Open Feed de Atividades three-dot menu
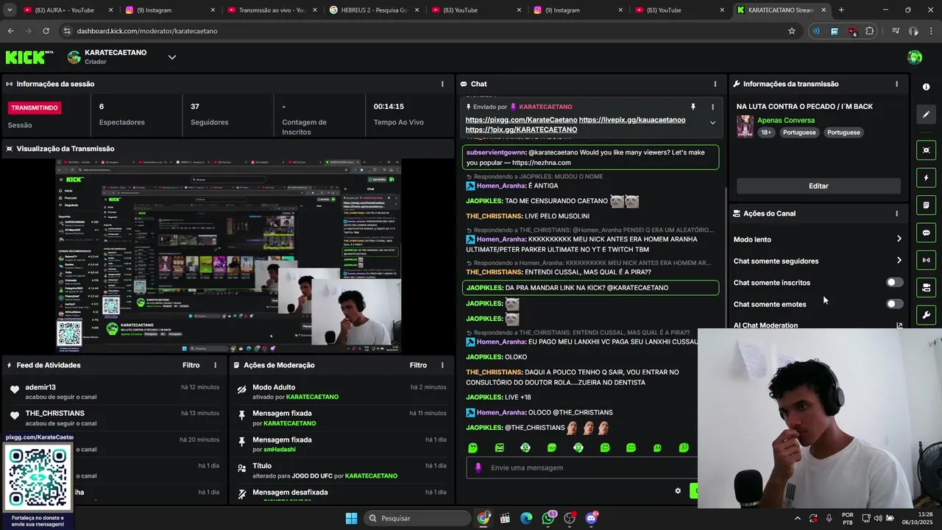Screen dimensions: 942x530 (216, 365)
